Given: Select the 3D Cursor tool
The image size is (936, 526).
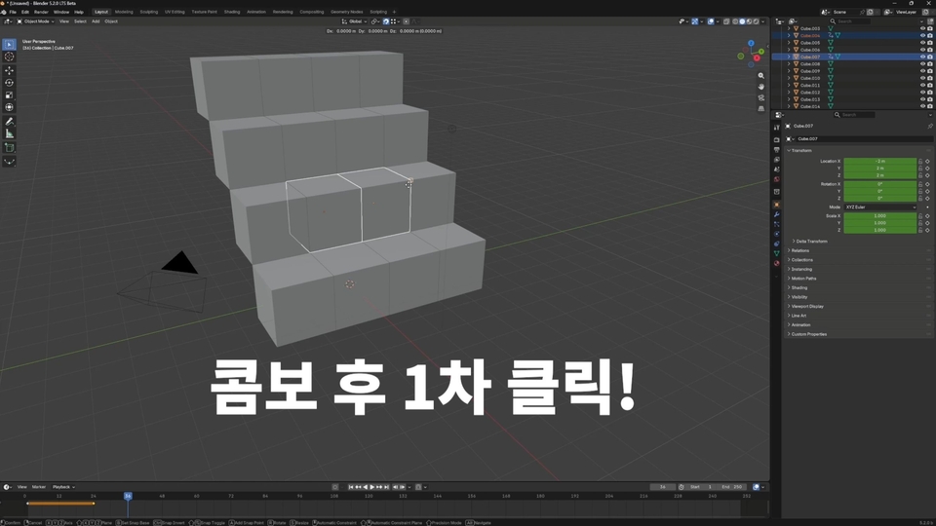Looking at the screenshot, I should coord(9,56).
